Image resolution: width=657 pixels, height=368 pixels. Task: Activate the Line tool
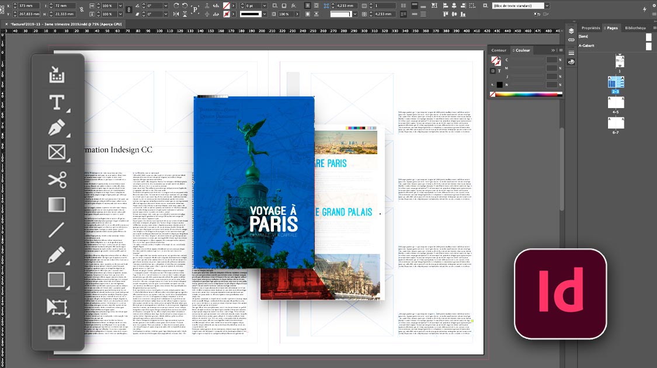click(57, 229)
